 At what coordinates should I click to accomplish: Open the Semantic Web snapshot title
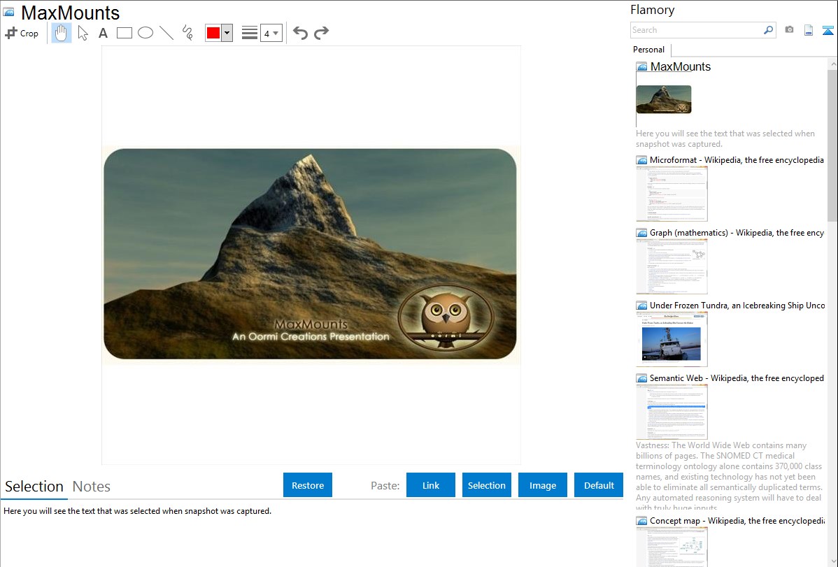tap(737, 378)
